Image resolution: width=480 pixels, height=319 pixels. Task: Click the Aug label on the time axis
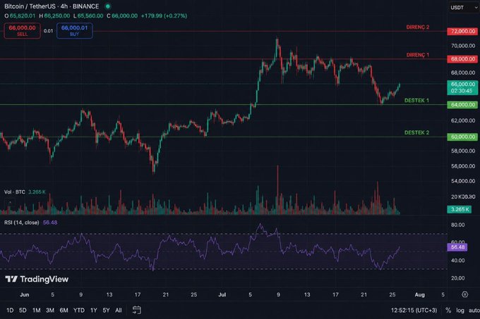420,294
